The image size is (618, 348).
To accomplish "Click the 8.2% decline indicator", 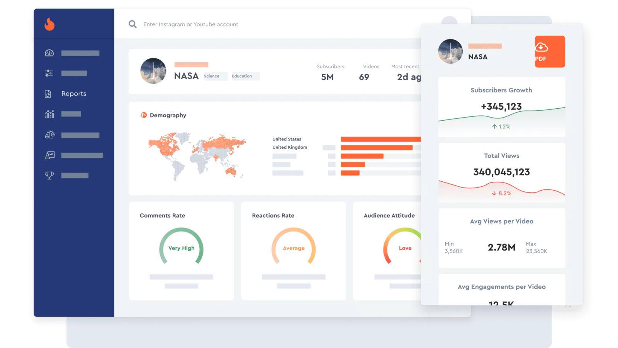I will 501,193.
